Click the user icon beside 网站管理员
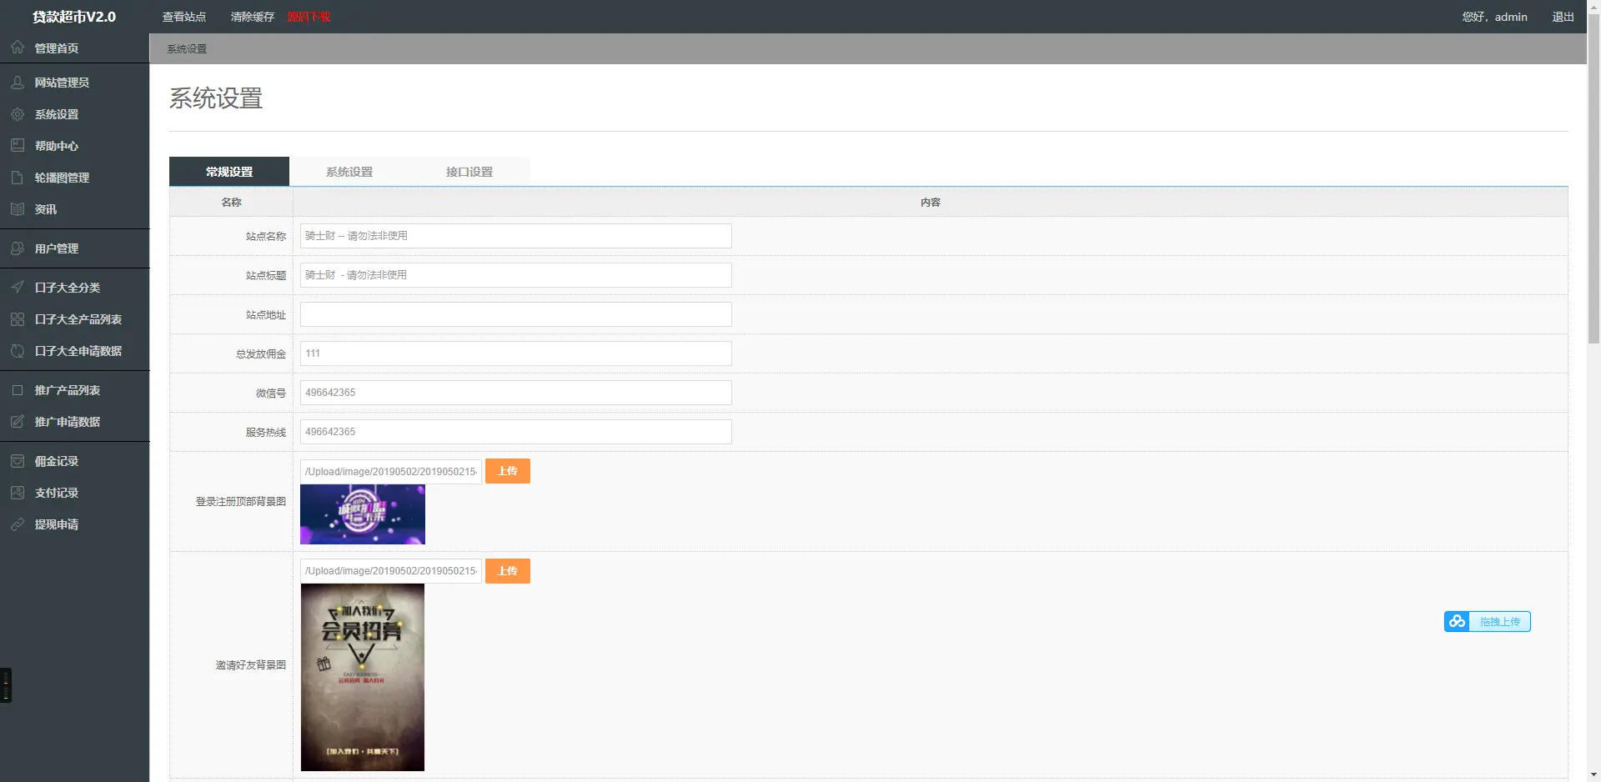 (18, 83)
